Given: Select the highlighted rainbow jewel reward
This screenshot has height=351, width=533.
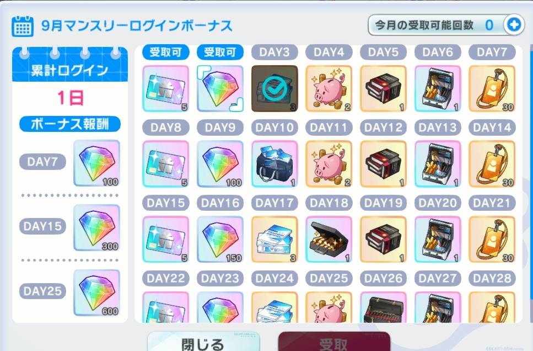Looking at the screenshot, I should (x=220, y=88).
